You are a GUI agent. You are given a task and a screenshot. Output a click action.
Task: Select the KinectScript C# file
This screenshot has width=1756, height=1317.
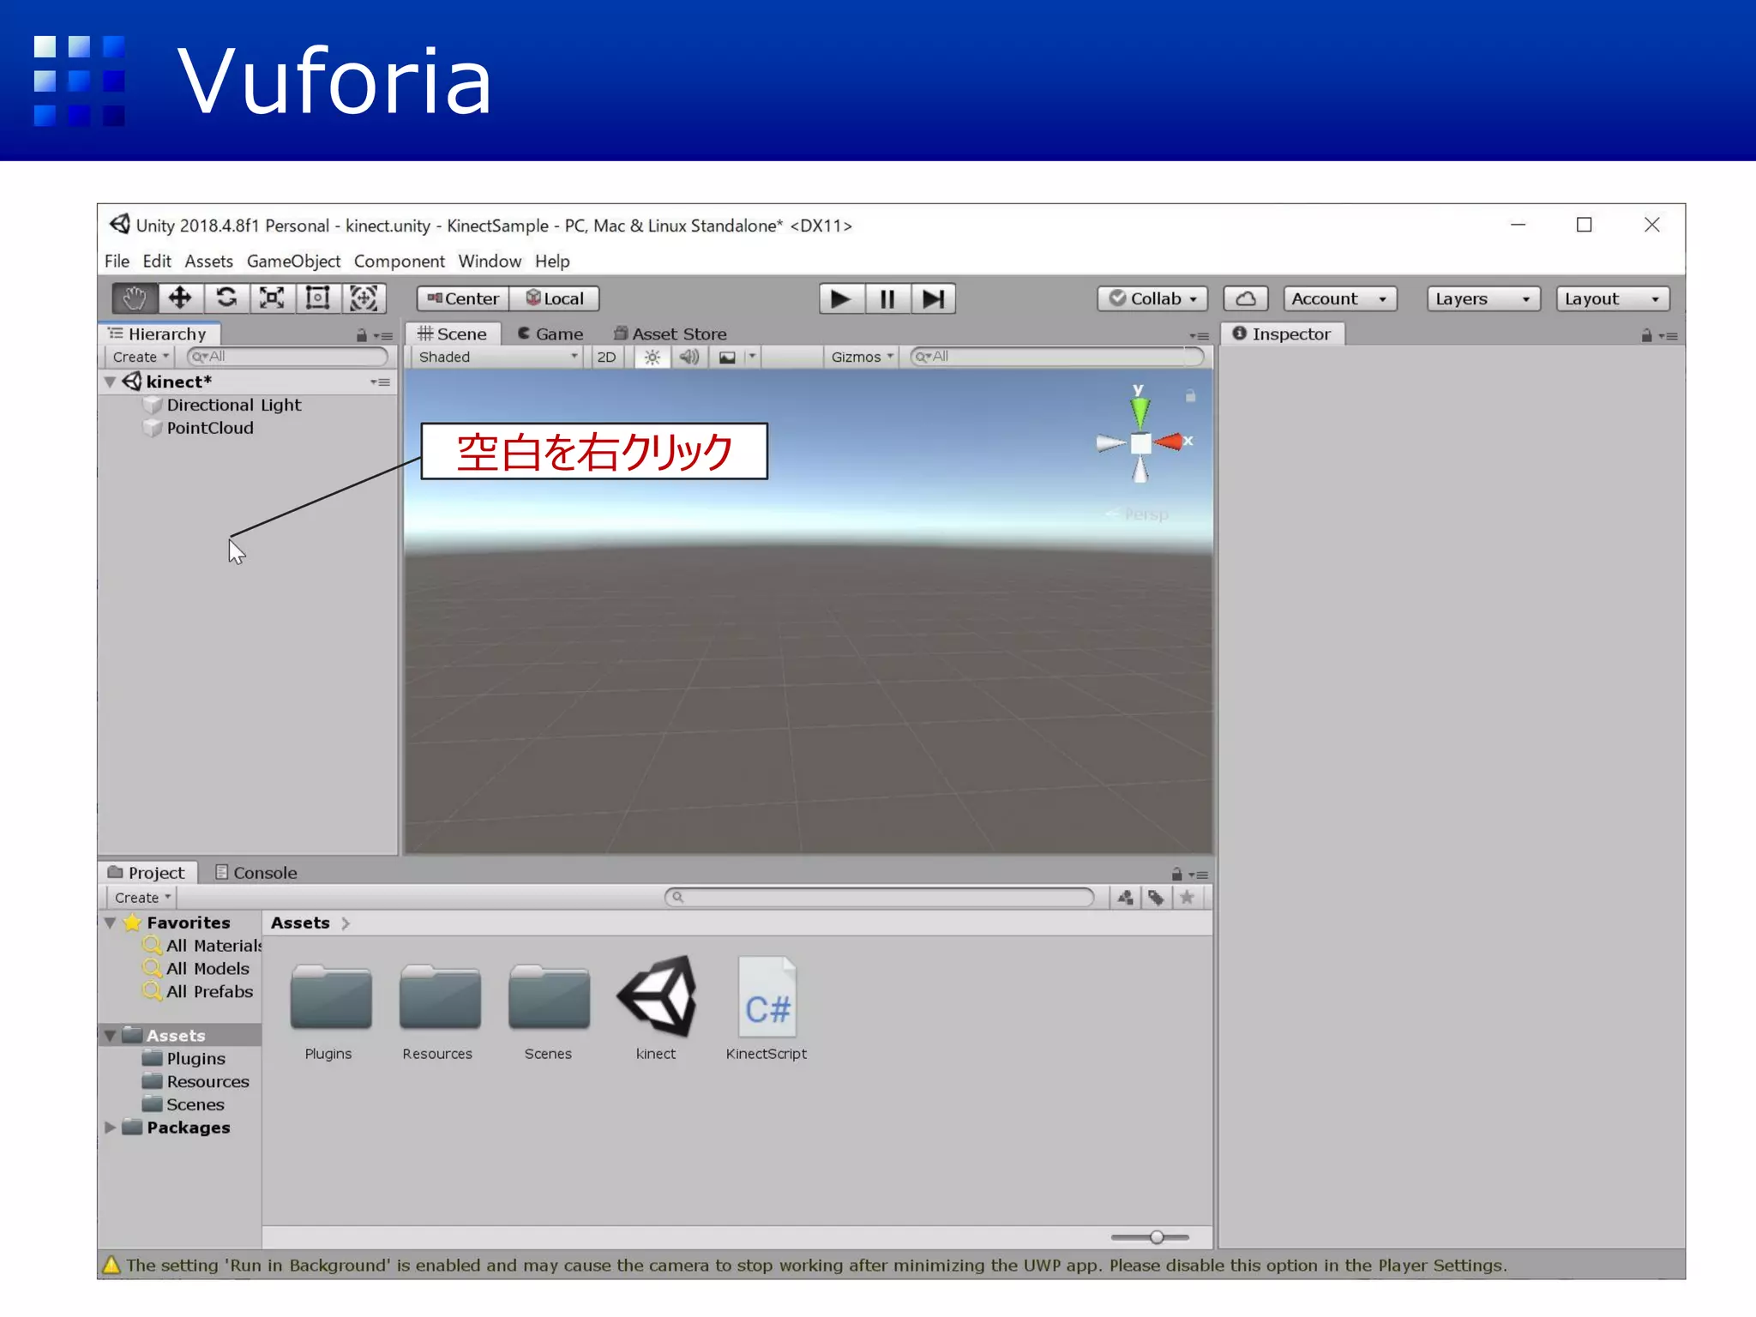click(767, 996)
